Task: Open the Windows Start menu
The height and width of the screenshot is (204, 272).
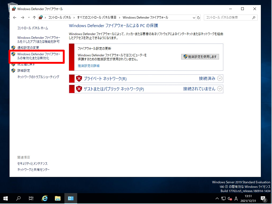Action: coord(6,198)
